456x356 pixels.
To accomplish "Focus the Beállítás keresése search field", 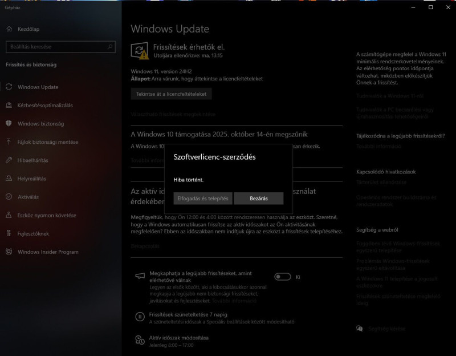I will click(60, 47).
